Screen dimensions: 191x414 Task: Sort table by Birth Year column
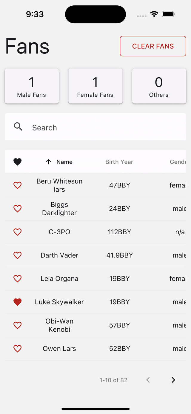[x=119, y=162]
